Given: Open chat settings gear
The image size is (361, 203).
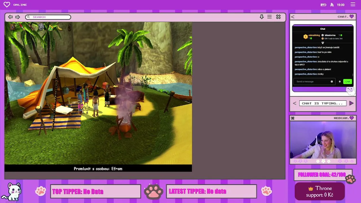Looking at the screenshot, I should click(340, 81).
